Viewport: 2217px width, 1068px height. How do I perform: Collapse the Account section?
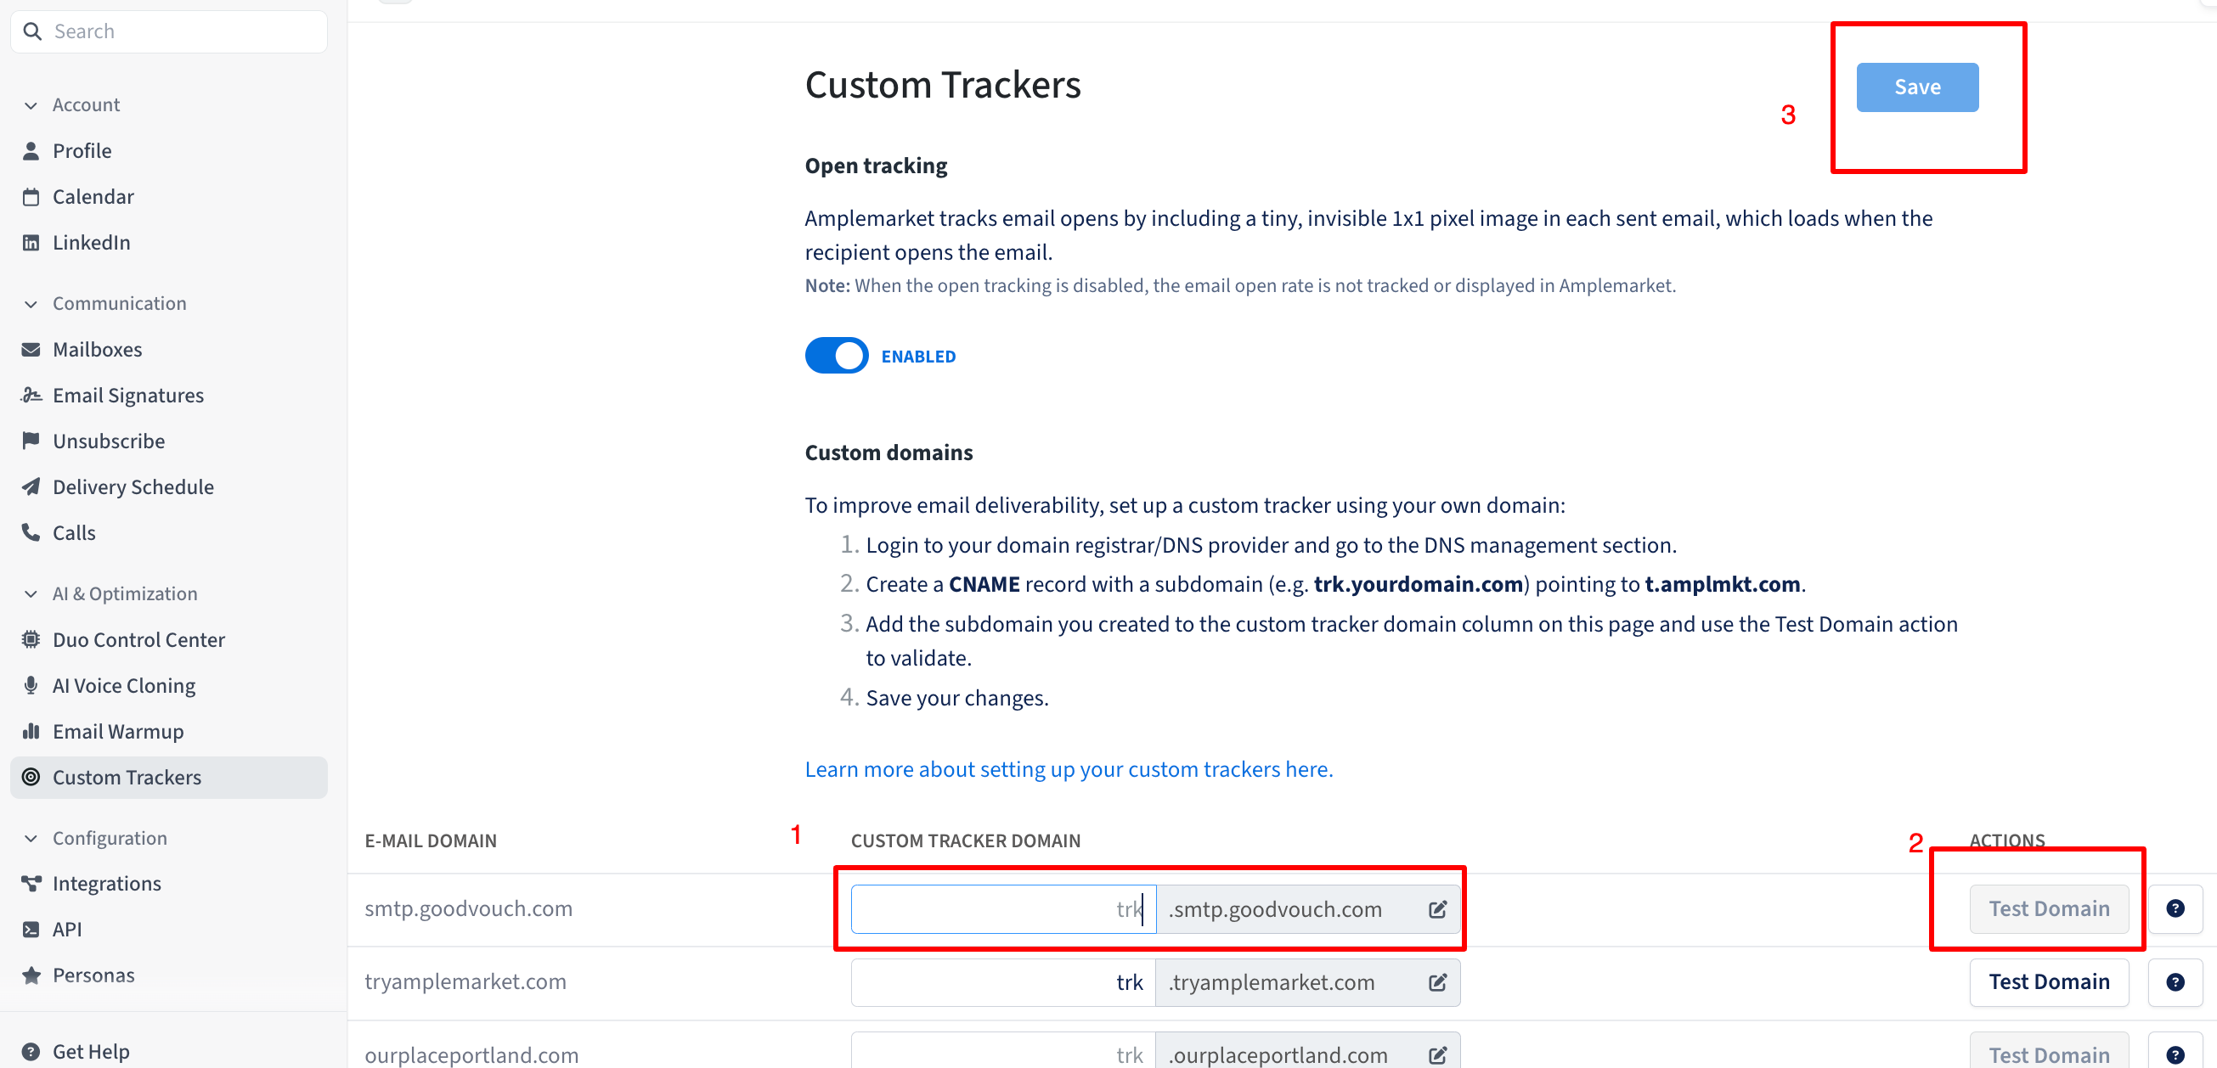(31, 105)
